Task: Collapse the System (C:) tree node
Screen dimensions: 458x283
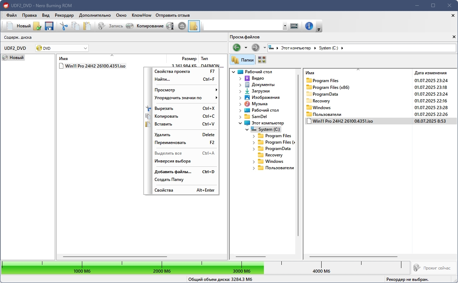Action: tap(247, 129)
